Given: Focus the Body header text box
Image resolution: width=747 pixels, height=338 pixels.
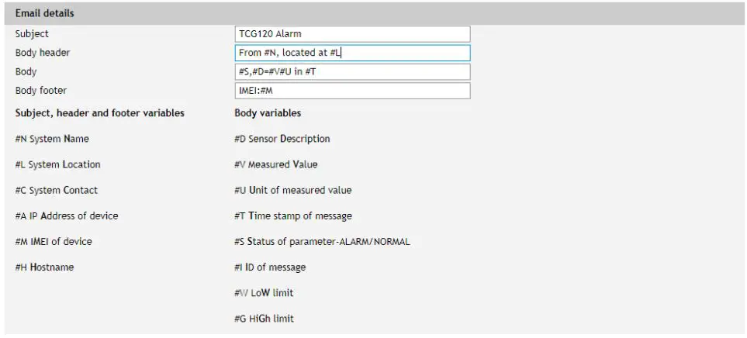Looking at the screenshot, I should (352, 53).
